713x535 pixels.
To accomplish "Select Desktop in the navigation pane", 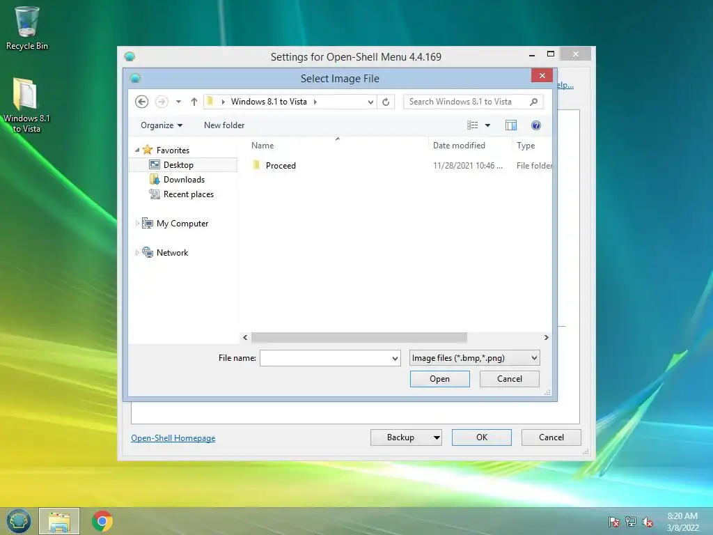I will 178,164.
